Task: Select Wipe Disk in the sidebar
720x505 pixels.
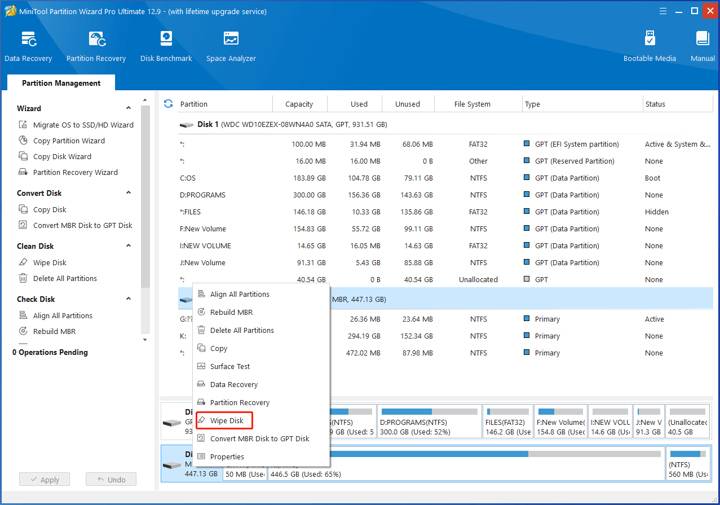Action: 42,262
